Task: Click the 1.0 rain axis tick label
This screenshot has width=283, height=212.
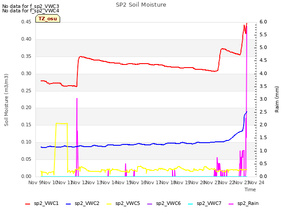Action: click(263, 151)
